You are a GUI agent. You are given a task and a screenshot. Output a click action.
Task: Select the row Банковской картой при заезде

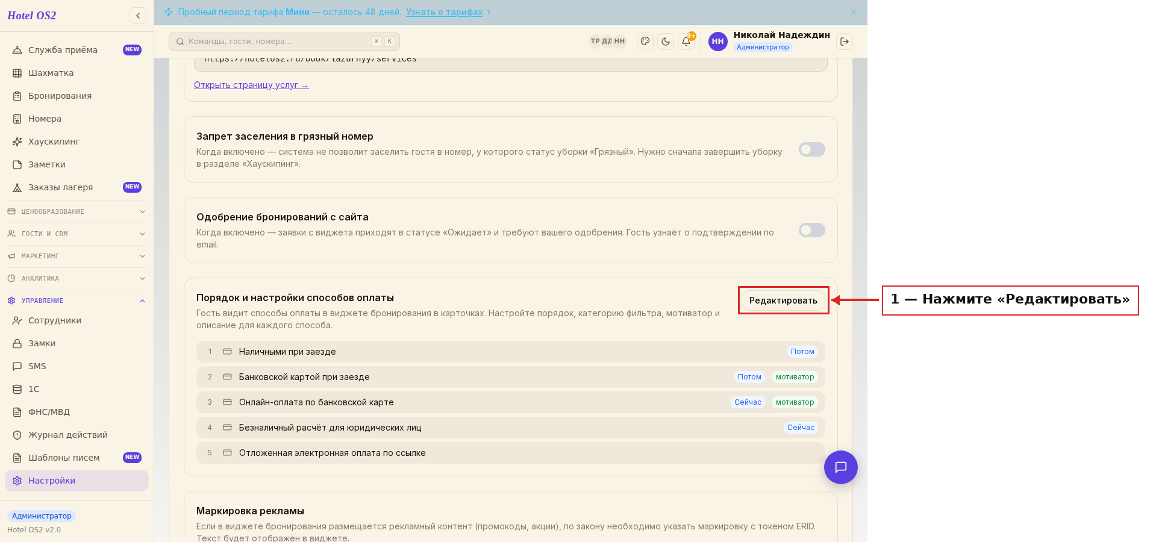510,377
